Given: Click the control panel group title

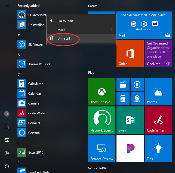Looking at the screenshot, I should pos(97,168).
